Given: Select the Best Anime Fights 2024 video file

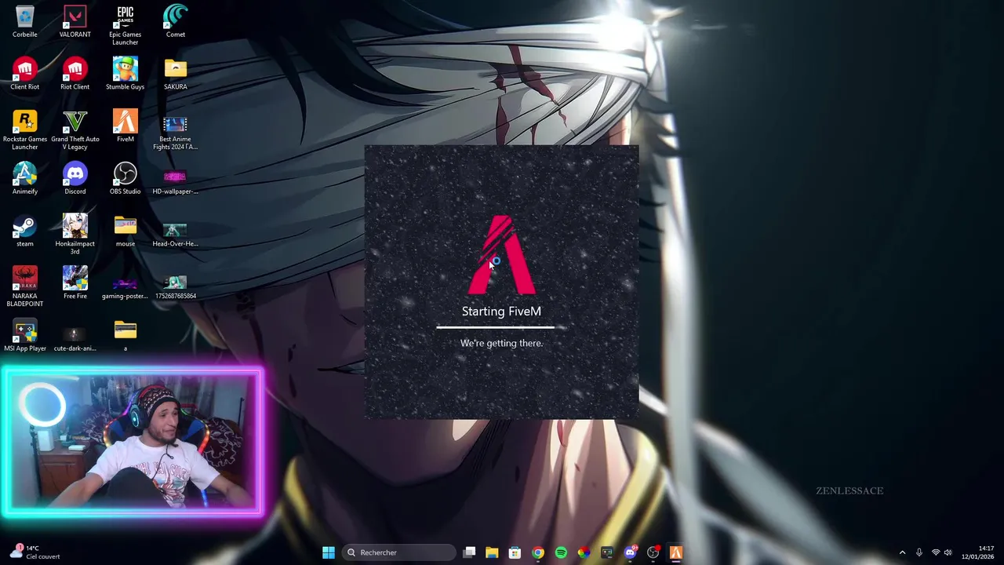Looking at the screenshot, I should click(x=176, y=133).
